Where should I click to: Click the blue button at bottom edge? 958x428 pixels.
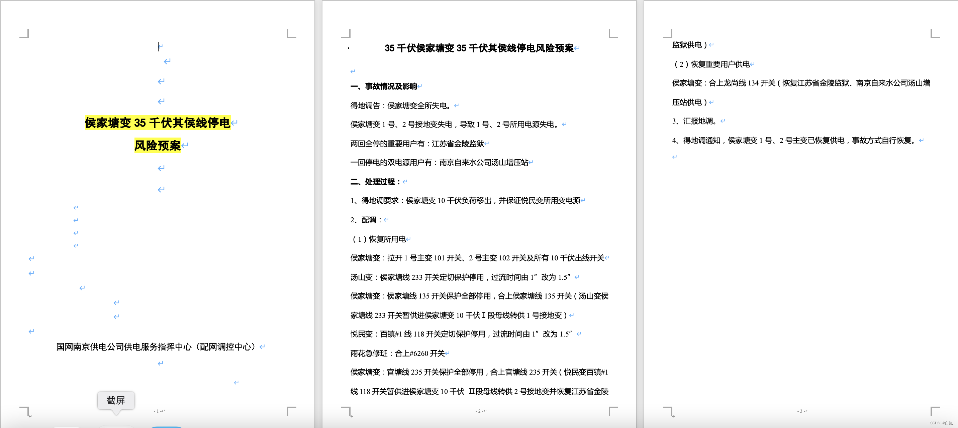(166, 427)
